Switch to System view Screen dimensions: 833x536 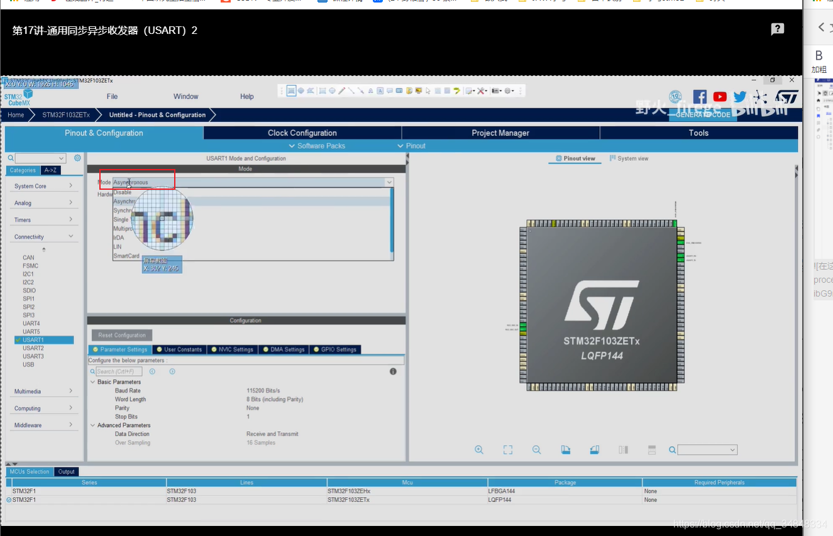click(629, 158)
